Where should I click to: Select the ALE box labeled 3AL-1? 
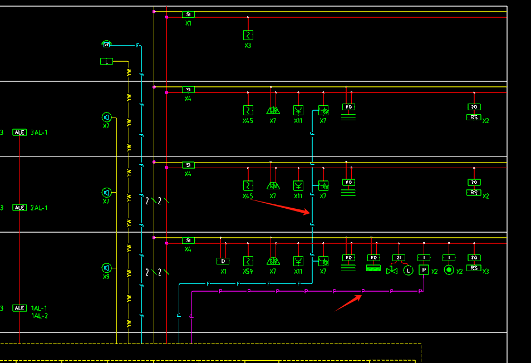tap(19, 133)
